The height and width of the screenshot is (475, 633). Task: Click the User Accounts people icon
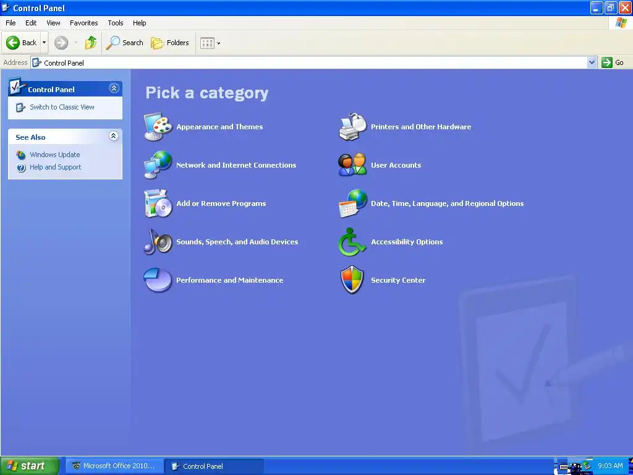coord(352,165)
